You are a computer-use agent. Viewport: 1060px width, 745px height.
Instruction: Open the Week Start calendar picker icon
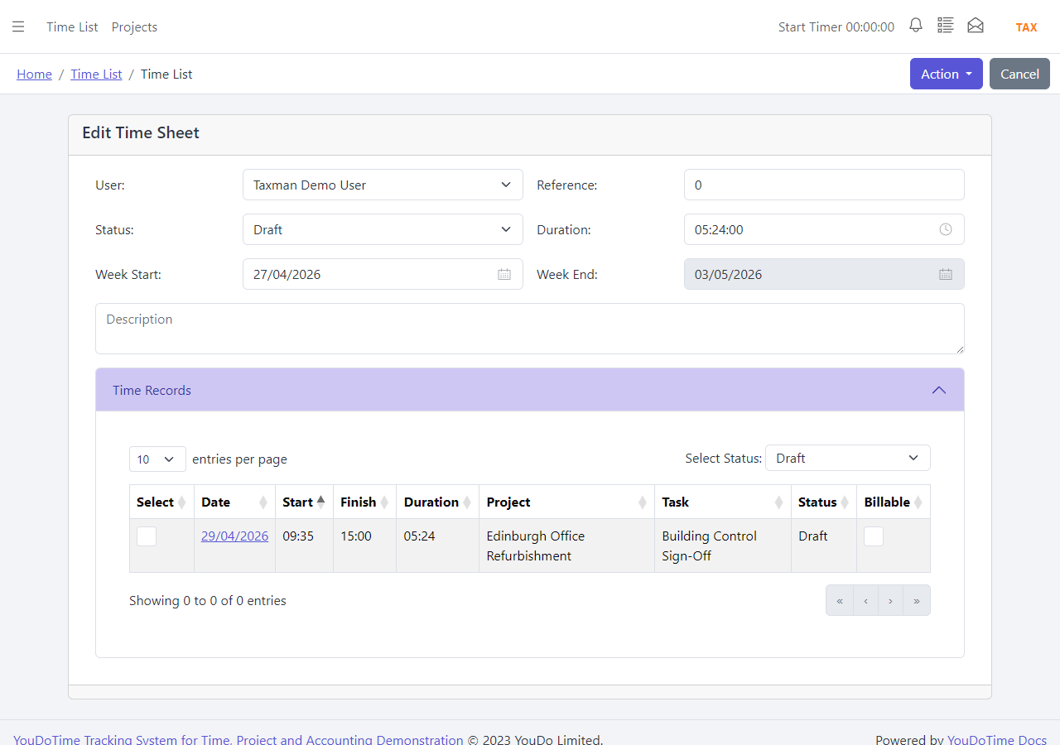(x=504, y=274)
